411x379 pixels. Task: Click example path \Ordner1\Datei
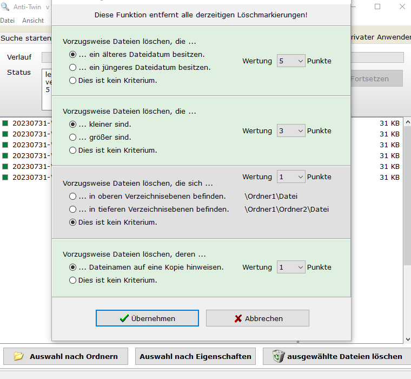point(271,197)
